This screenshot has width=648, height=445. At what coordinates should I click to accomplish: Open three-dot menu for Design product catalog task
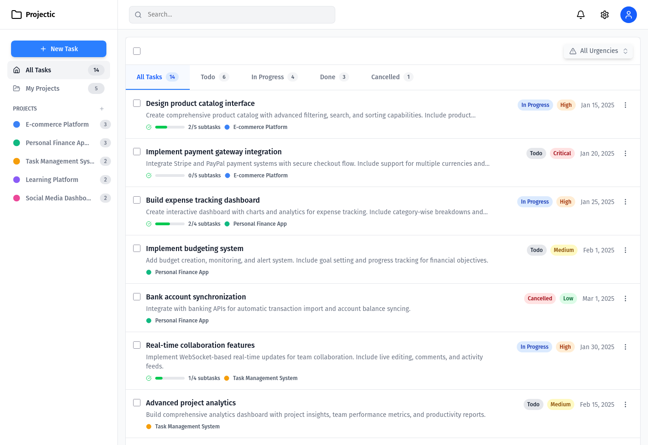tap(625, 105)
